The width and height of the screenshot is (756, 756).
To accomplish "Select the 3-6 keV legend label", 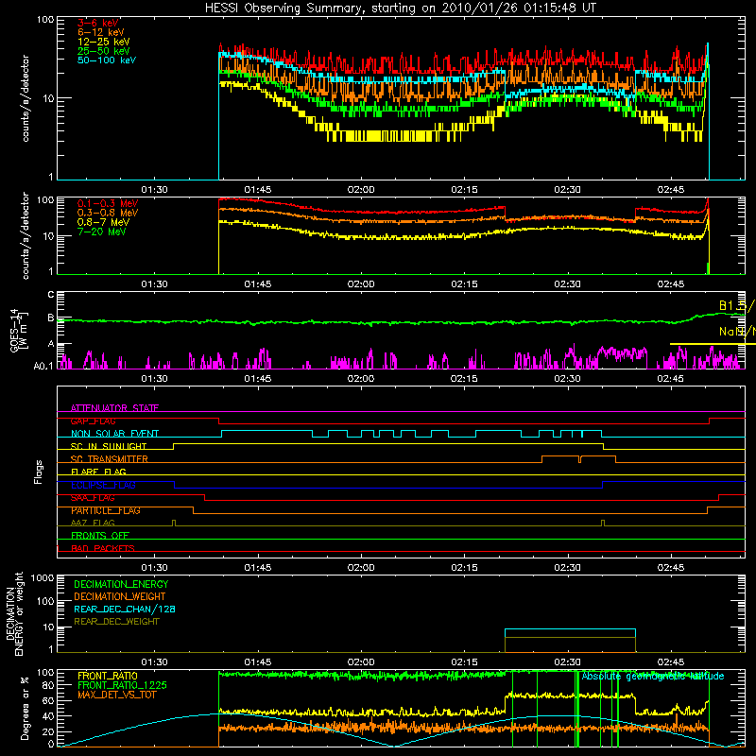I will tap(98, 23).
